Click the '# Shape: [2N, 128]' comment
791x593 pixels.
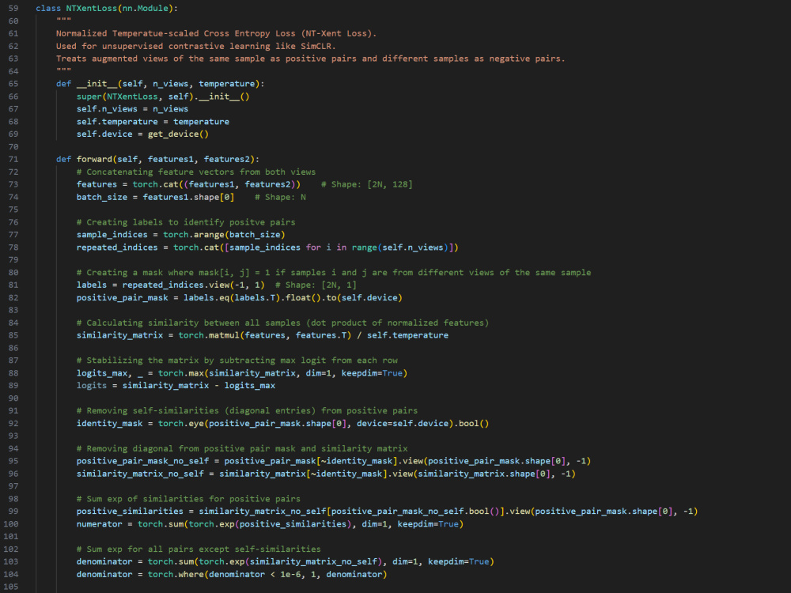[367, 184]
